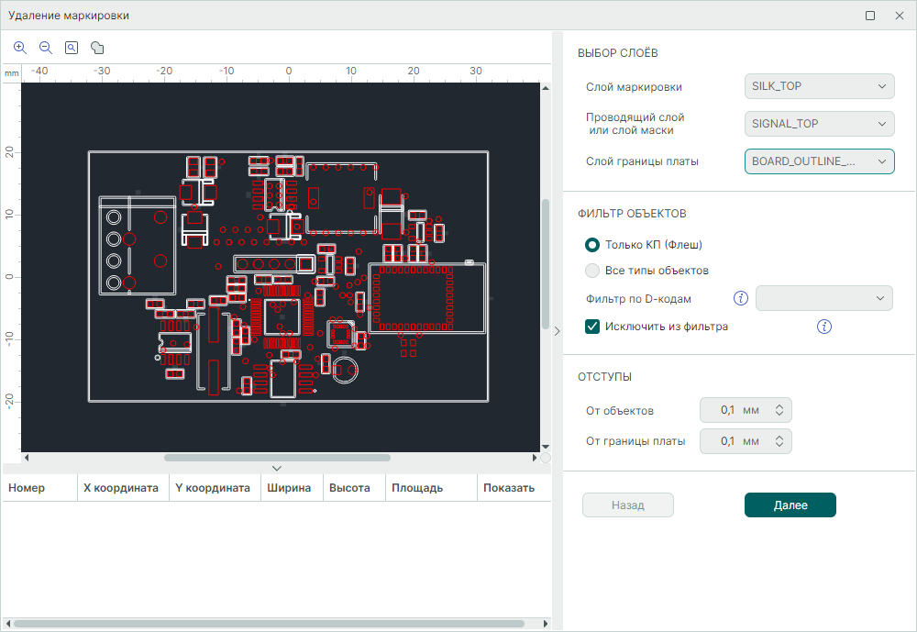Open the Фильтр по D-кодам dropdown
Image resolution: width=917 pixels, height=632 pixels.
pos(823,298)
